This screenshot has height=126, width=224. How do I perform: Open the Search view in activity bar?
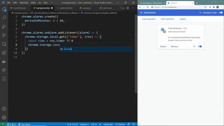pyautogui.click(x=4, y=18)
